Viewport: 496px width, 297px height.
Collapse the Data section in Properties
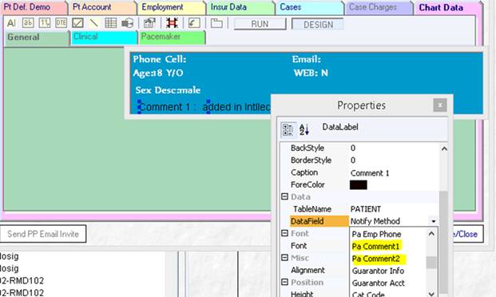pyautogui.click(x=284, y=196)
